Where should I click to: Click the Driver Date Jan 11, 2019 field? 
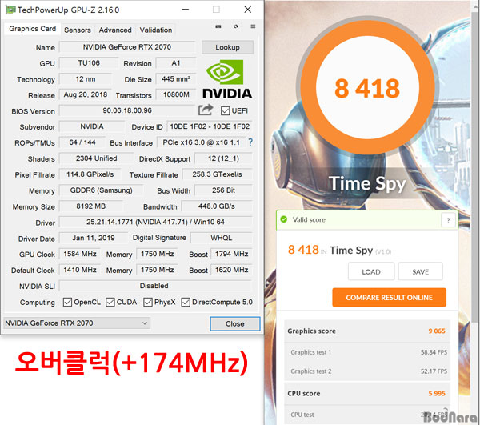tap(94, 238)
